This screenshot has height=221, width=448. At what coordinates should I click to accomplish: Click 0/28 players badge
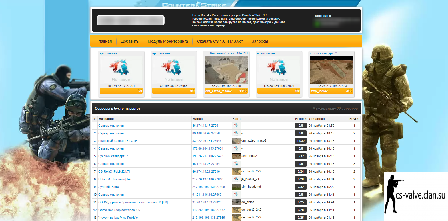tap(301, 210)
